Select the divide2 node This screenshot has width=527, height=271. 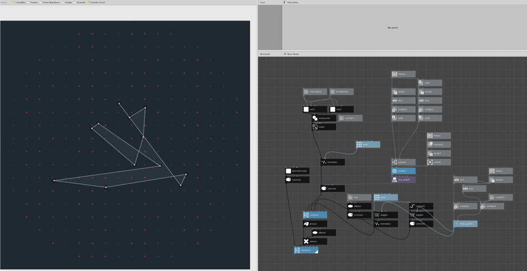430,91
